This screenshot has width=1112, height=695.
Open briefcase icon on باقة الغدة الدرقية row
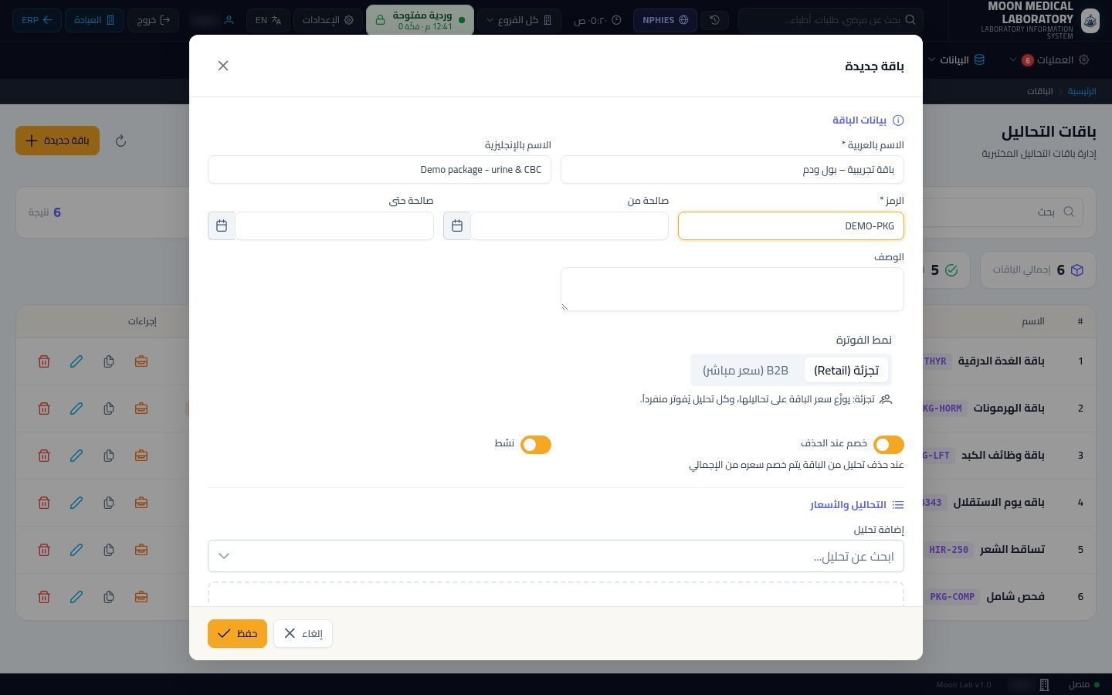pos(141,361)
